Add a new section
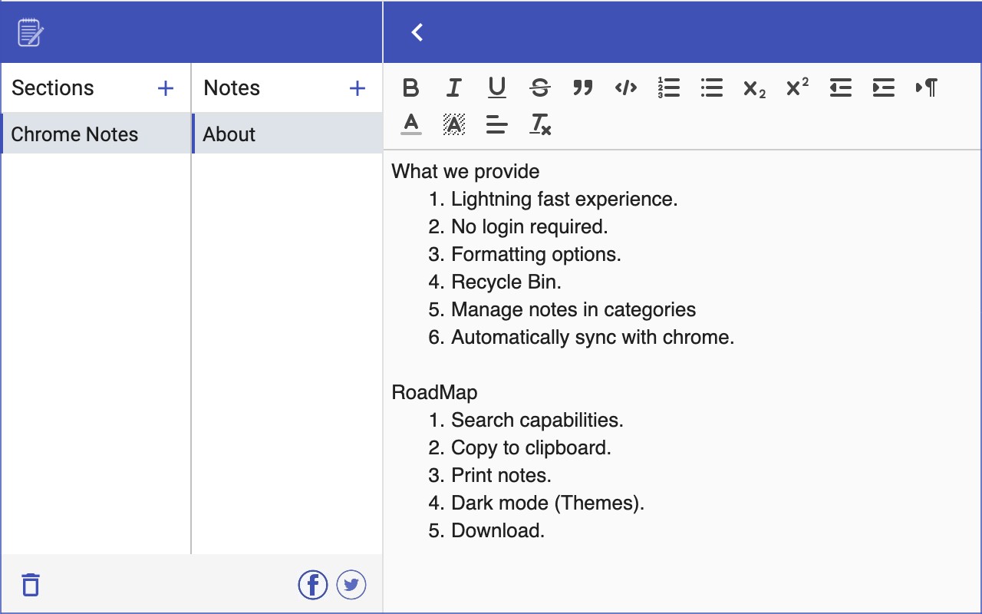Image resolution: width=982 pixels, height=614 pixels. [166, 88]
